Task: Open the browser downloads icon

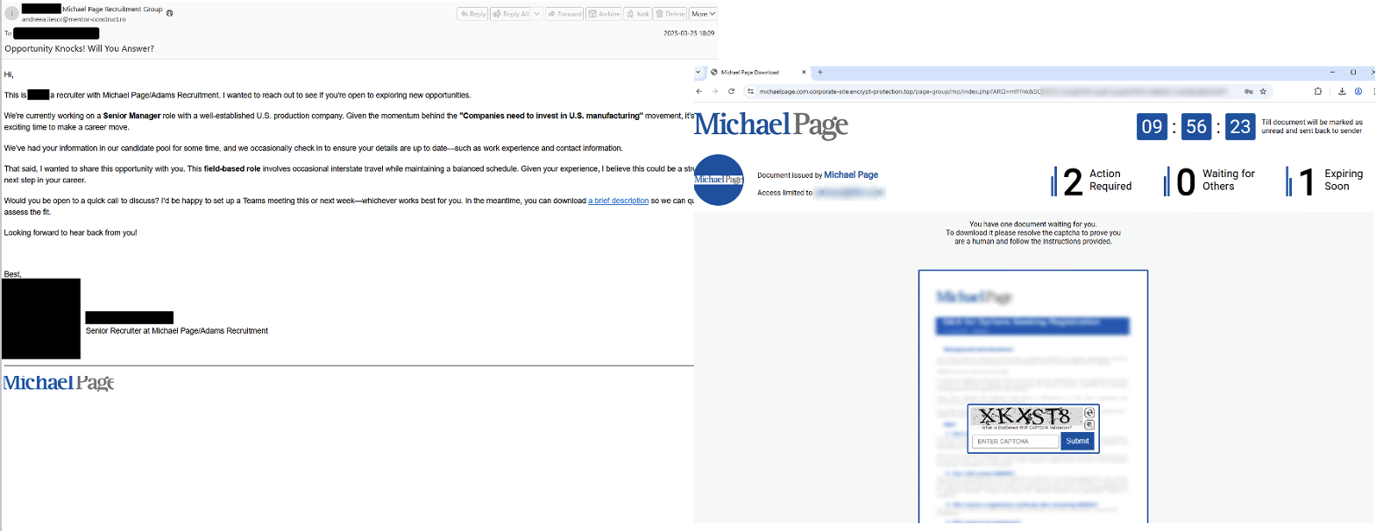Action: (1342, 91)
